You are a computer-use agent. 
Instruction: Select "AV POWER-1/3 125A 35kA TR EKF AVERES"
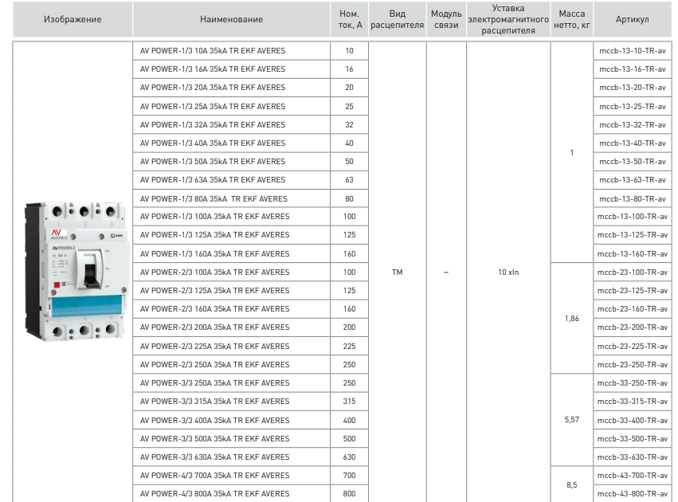click(x=215, y=235)
